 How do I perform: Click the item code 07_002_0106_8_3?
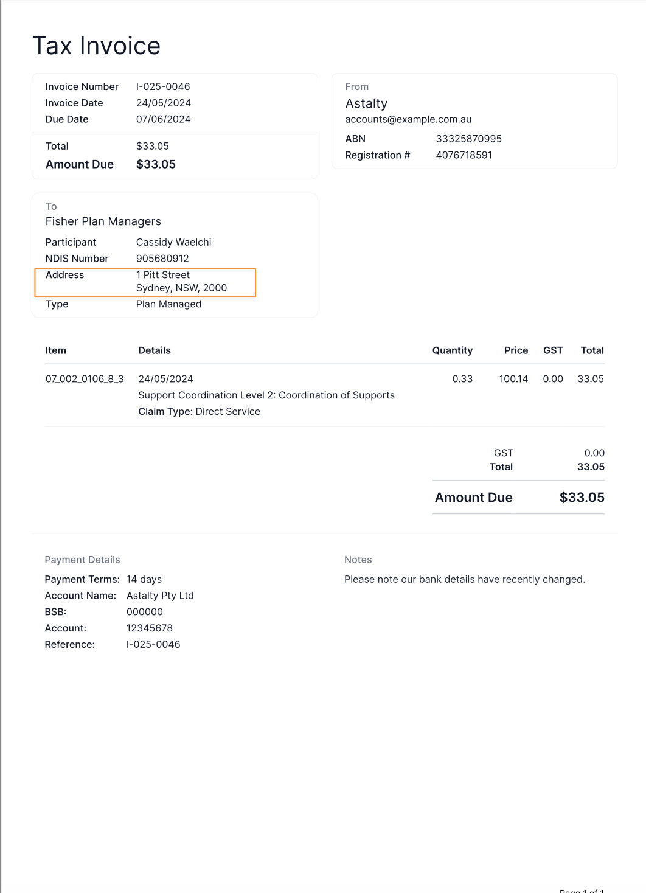pos(85,379)
